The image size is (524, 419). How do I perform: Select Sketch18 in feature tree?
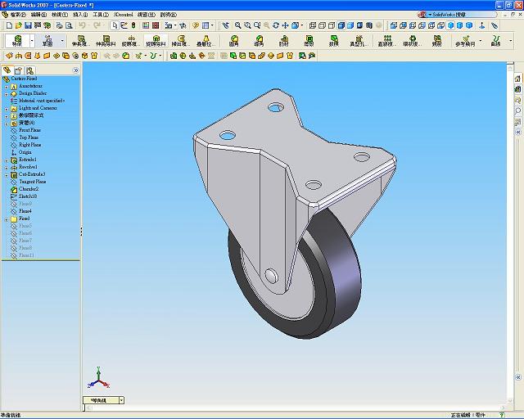(x=28, y=196)
